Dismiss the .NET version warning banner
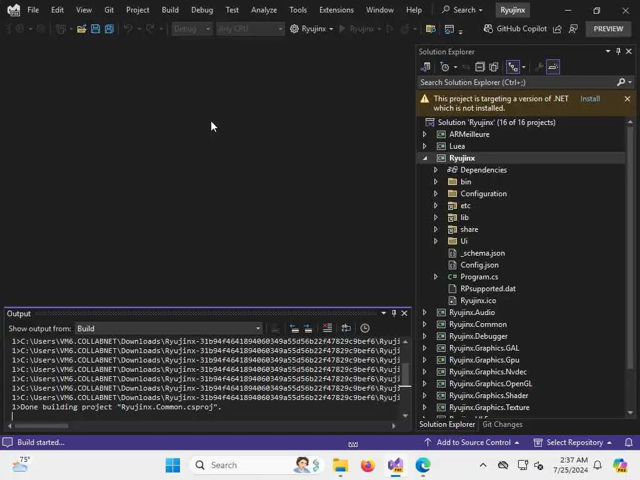 (627, 99)
